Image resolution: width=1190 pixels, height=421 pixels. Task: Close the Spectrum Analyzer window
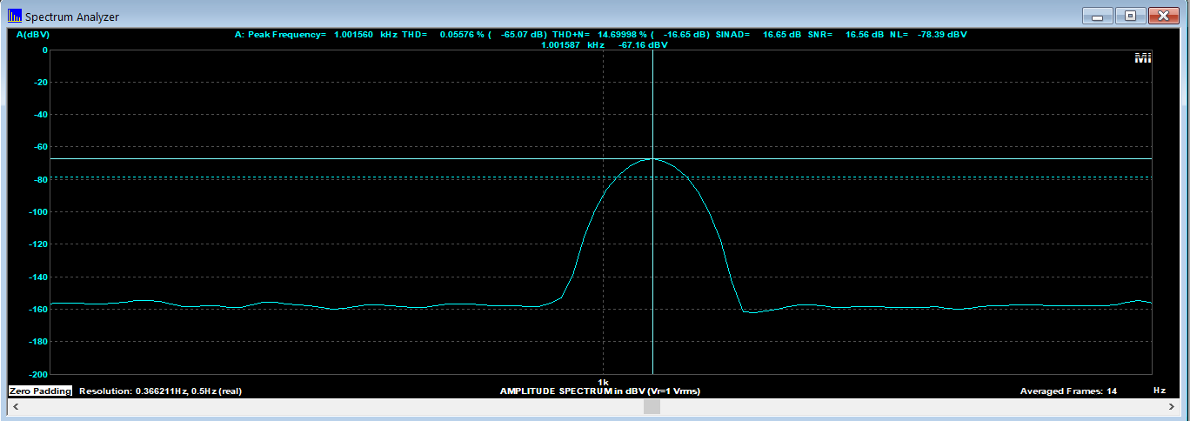click(1163, 16)
